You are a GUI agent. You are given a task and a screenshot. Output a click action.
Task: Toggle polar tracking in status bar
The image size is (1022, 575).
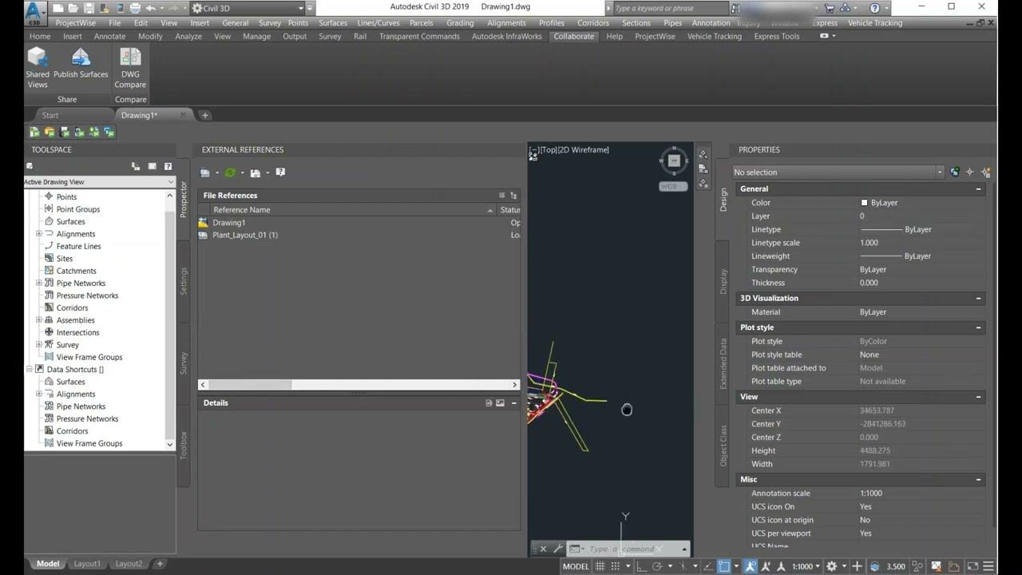(x=657, y=566)
